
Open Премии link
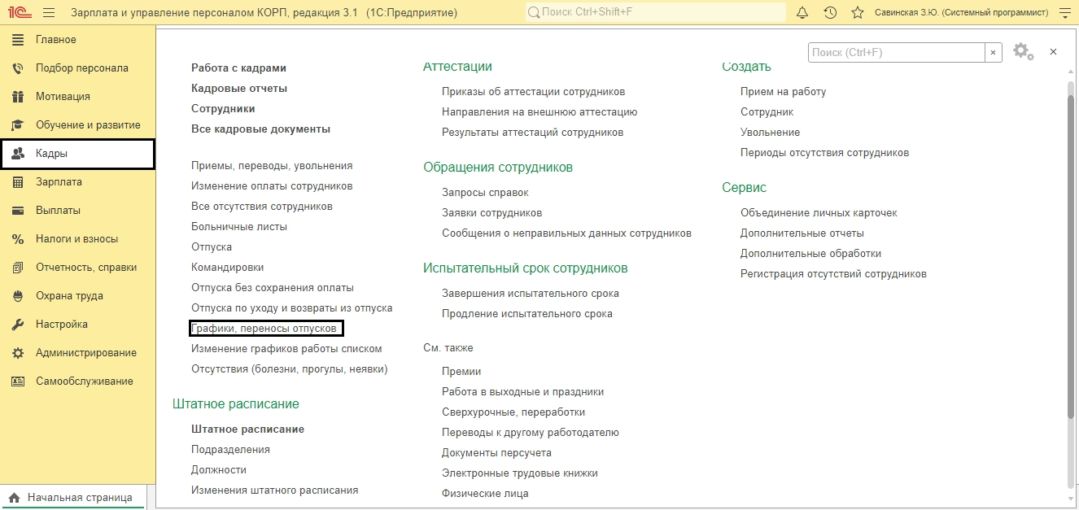tap(461, 372)
